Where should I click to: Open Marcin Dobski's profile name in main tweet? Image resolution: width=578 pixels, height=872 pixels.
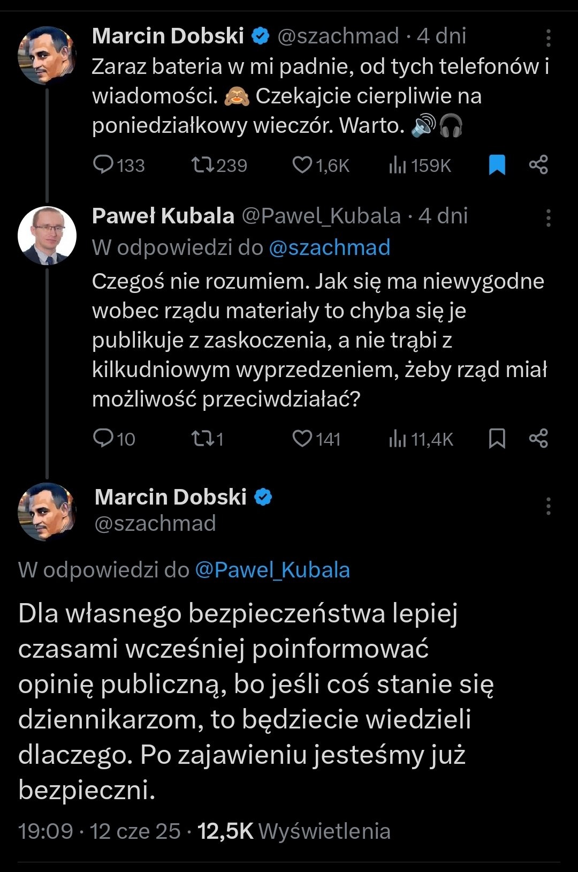click(x=171, y=497)
